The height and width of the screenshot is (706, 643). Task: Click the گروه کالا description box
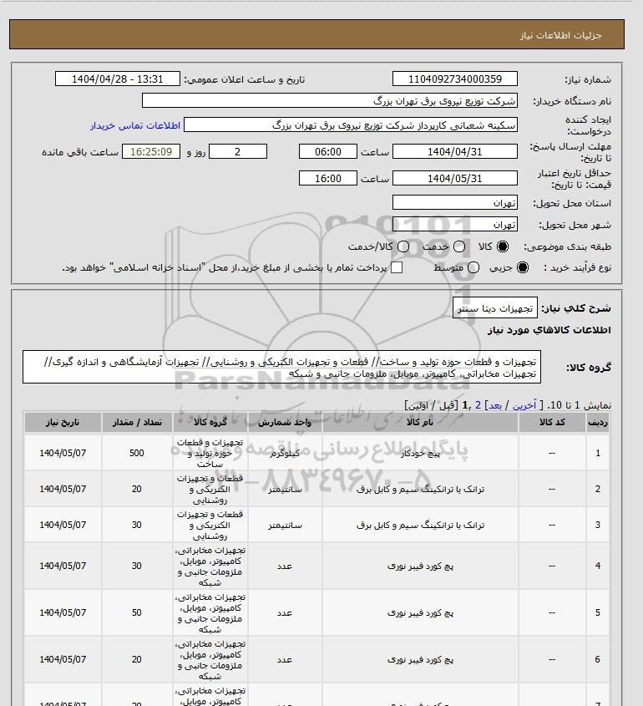point(281,368)
